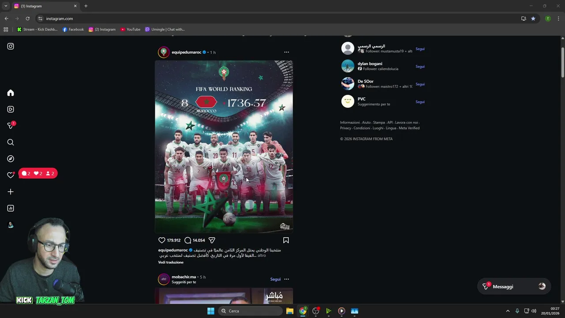Open Chrome three-dot menu
This screenshot has height=318, width=565.
(x=559, y=19)
